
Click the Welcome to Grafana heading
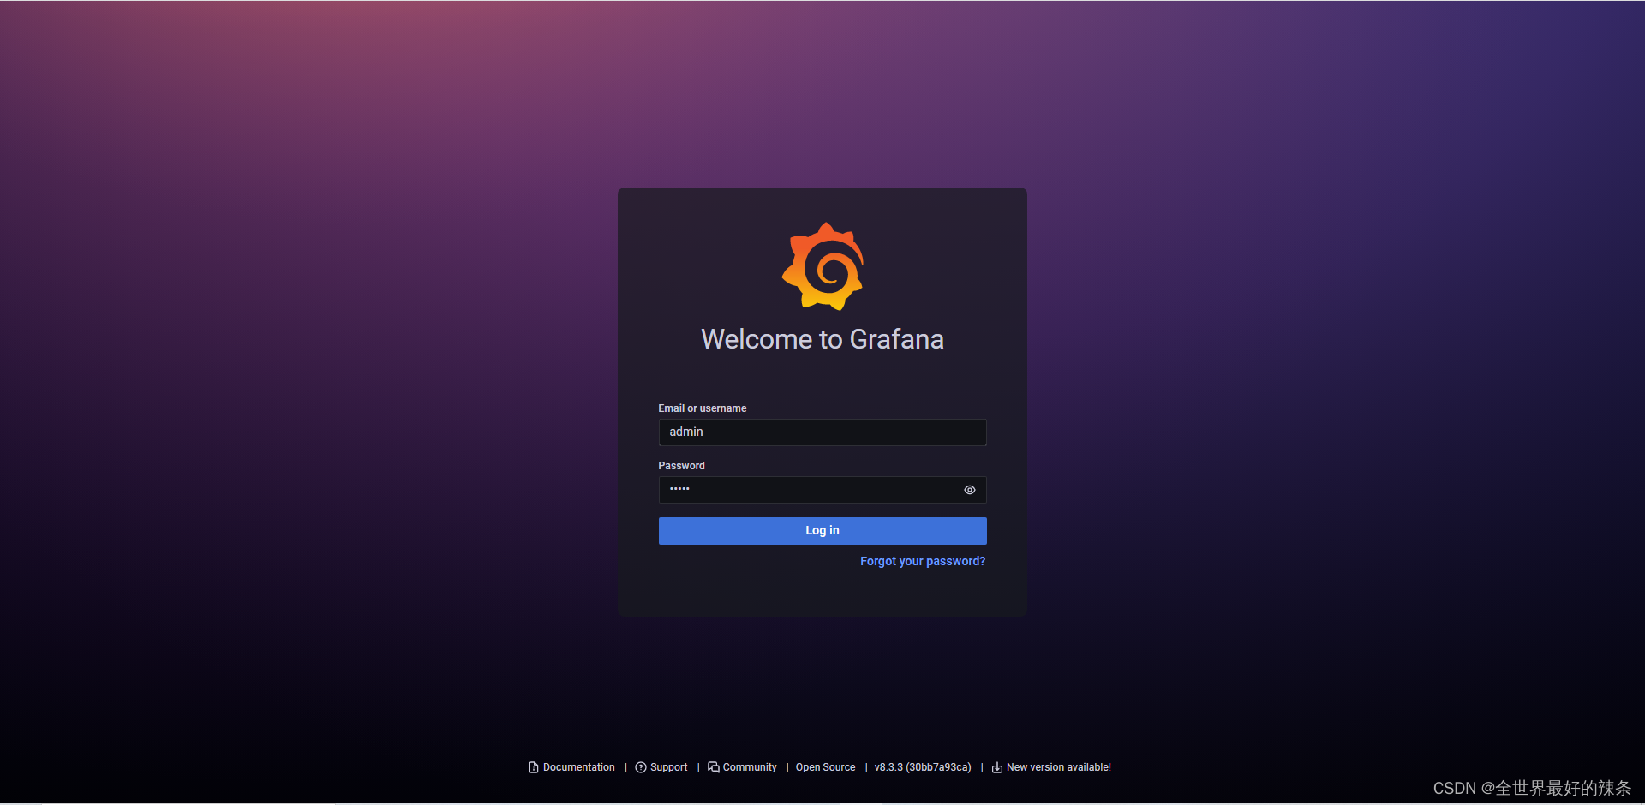822,340
